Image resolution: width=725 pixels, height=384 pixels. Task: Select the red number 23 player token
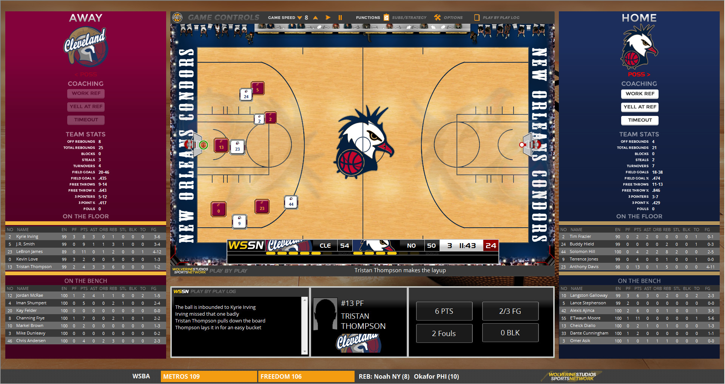click(262, 206)
